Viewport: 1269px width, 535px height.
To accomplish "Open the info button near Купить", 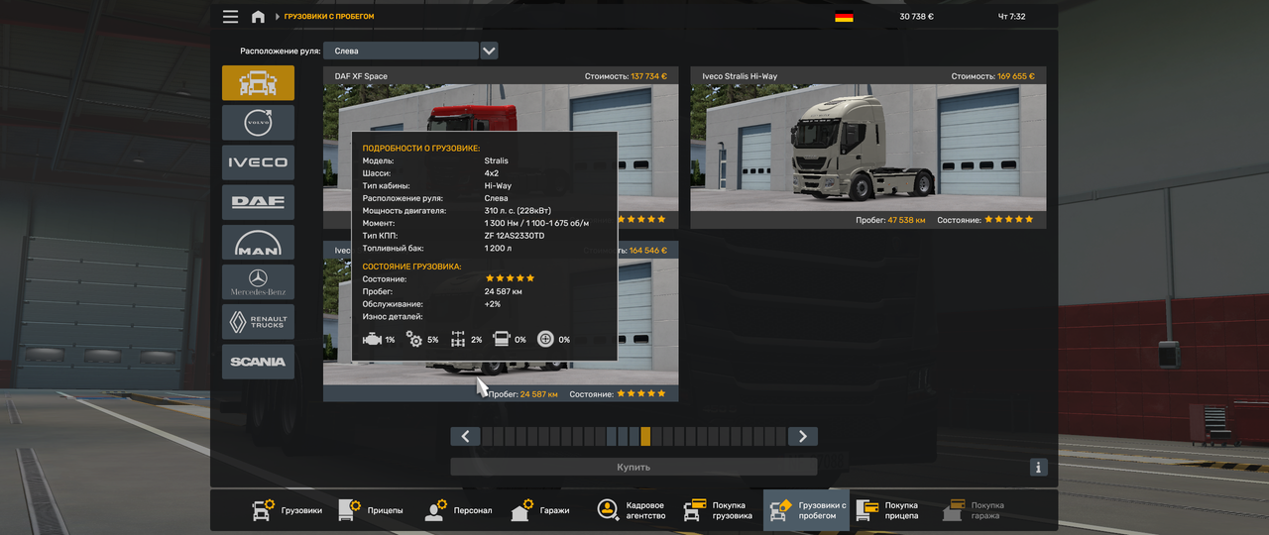I will pyautogui.click(x=1038, y=467).
